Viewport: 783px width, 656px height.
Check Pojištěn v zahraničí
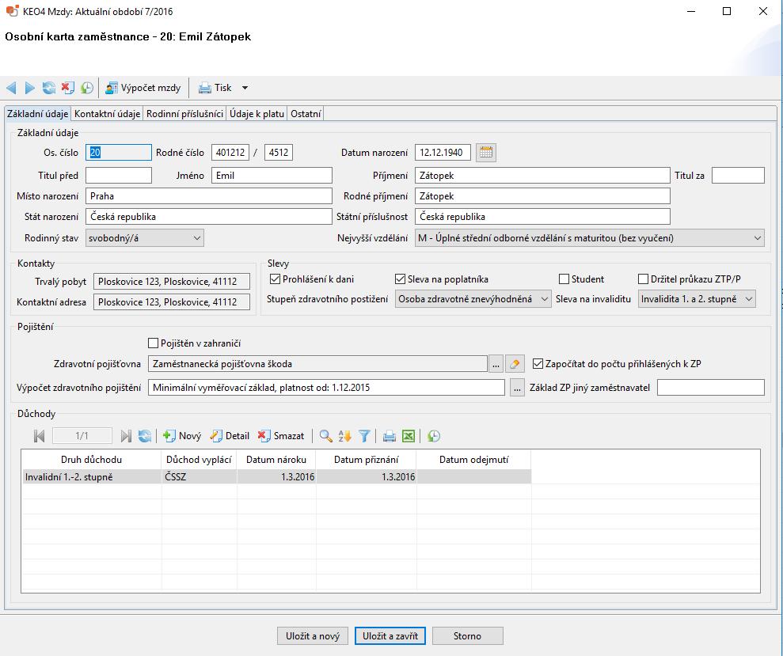[x=154, y=343]
